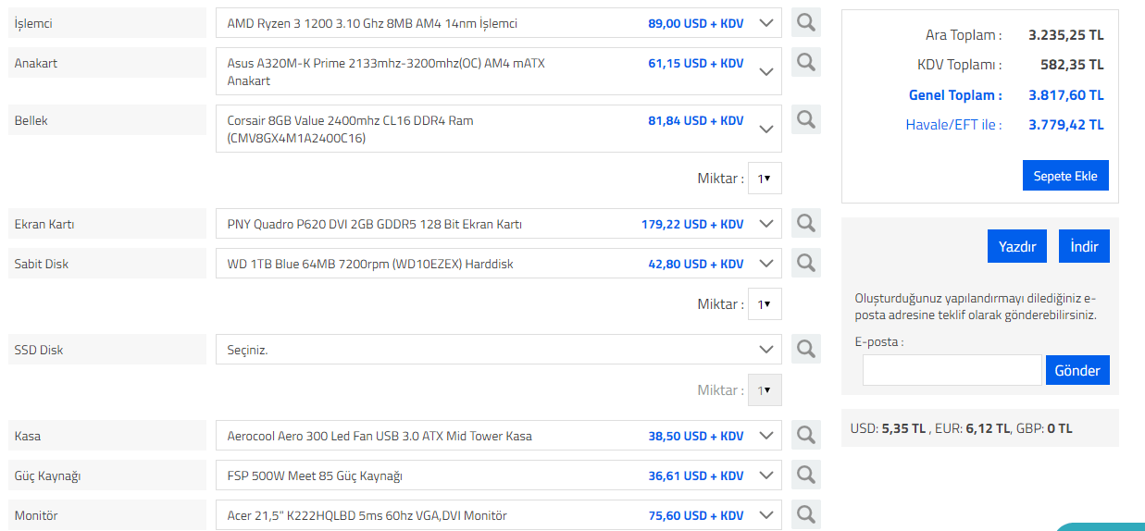Click the 89,00 USD + KDV price

click(x=696, y=23)
